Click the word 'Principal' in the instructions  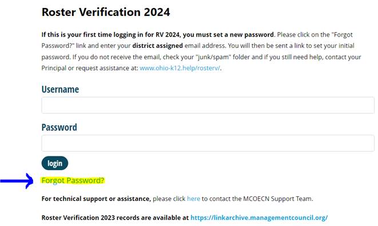point(54,68)
